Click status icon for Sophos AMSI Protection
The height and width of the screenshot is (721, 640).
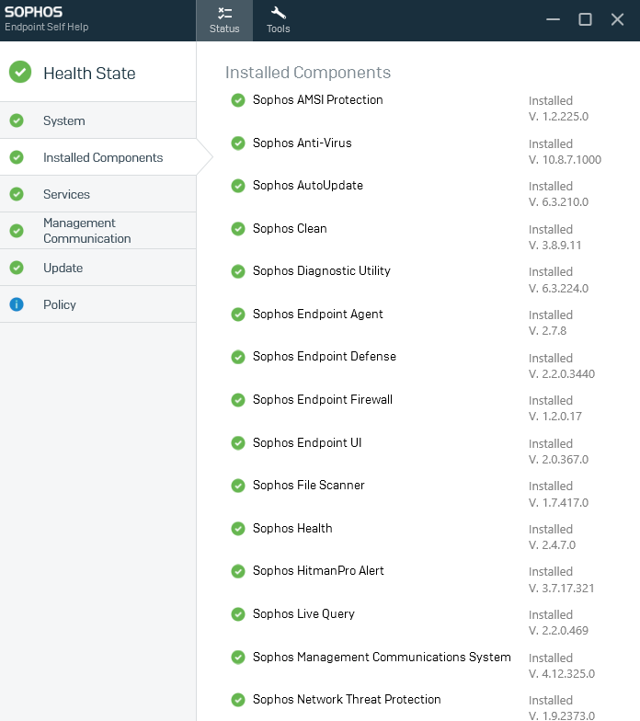pos(238,100)
